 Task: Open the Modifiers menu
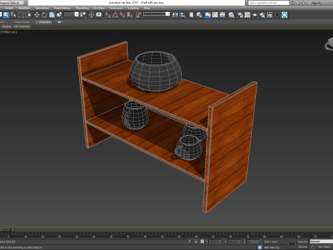coord(24,8)
